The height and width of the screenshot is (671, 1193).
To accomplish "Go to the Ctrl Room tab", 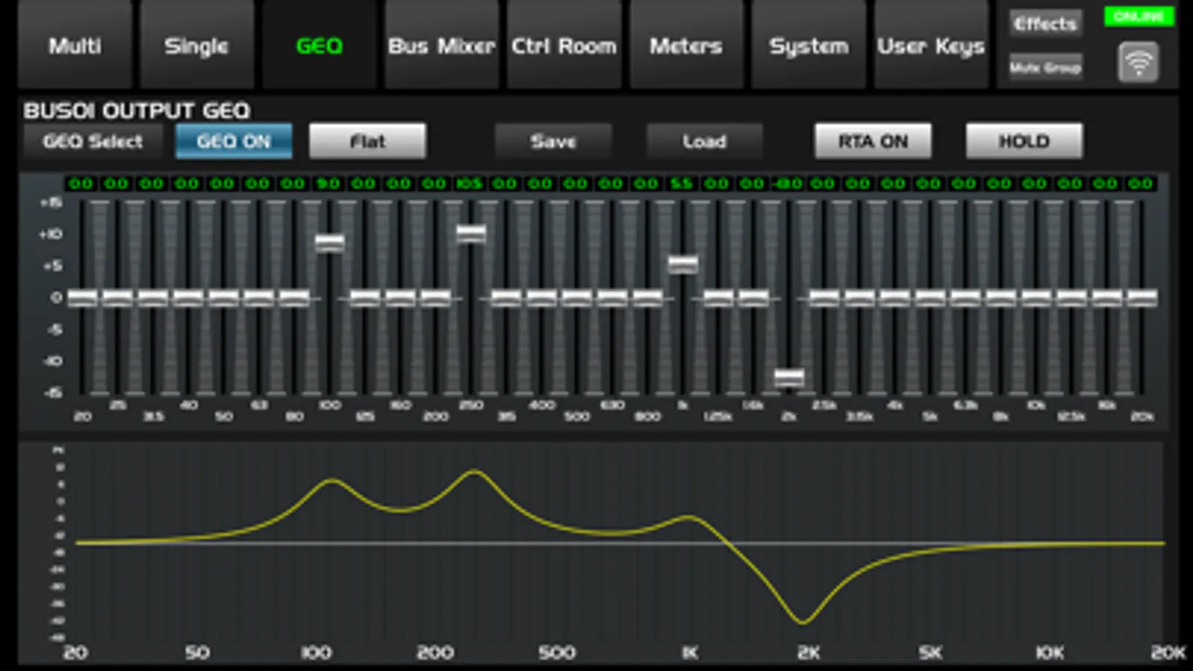I will click(563, 45).
